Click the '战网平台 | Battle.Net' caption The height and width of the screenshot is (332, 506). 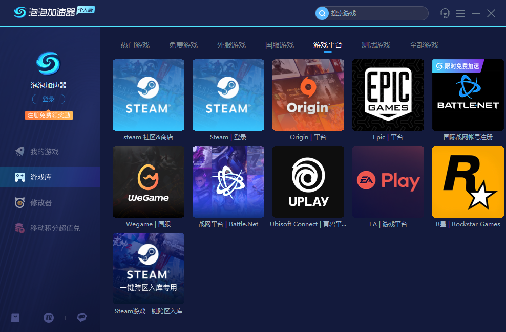pos(228,224)
